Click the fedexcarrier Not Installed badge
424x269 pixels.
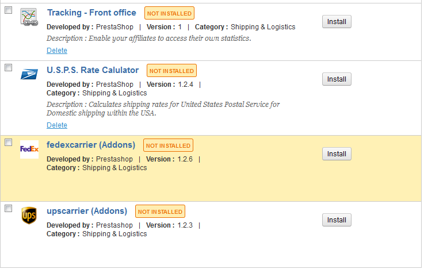click(169, 145)
